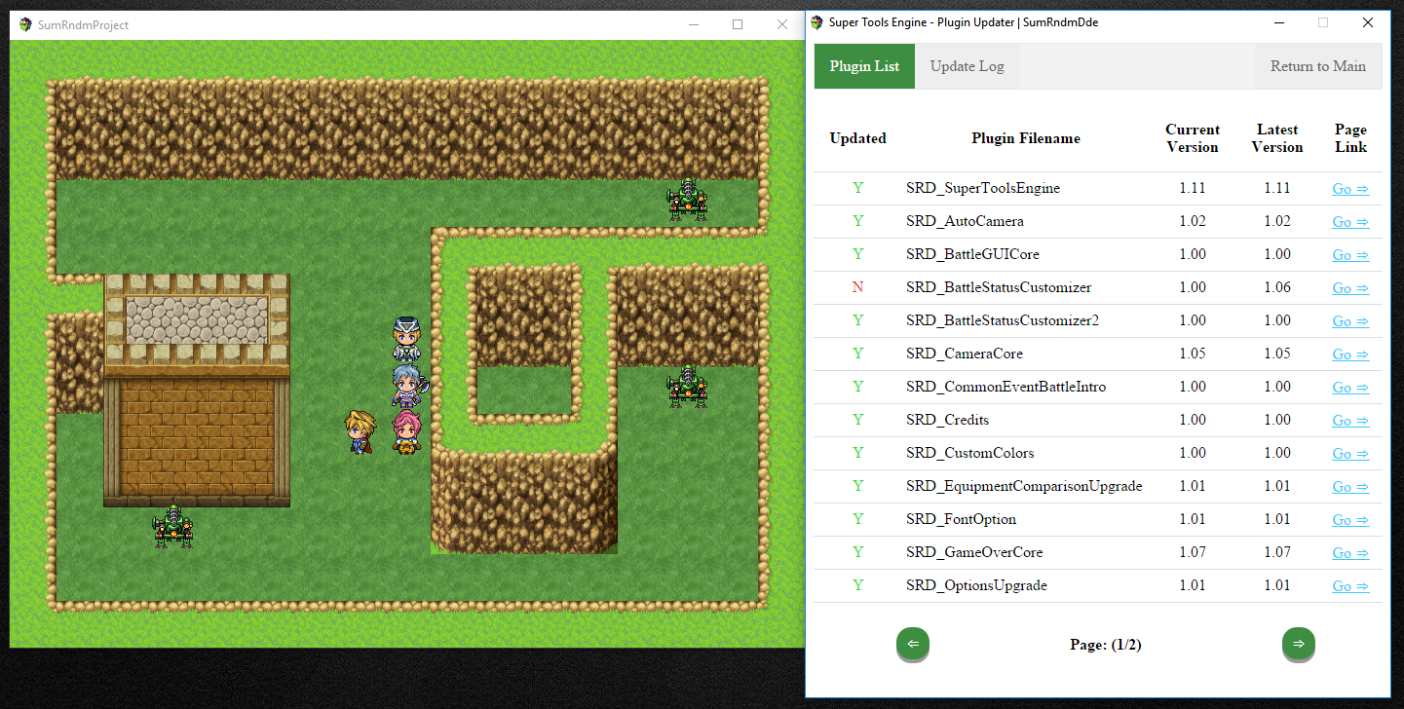Click the Current Version column header
This screenshot has height=709, width=1404.
pos(1193,138)
